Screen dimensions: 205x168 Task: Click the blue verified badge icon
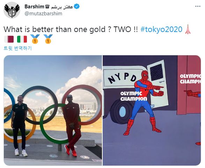[77, 6]
